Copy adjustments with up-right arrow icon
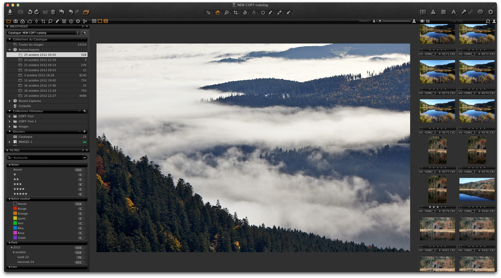This screenshot has width=501, height=278. 464,12
